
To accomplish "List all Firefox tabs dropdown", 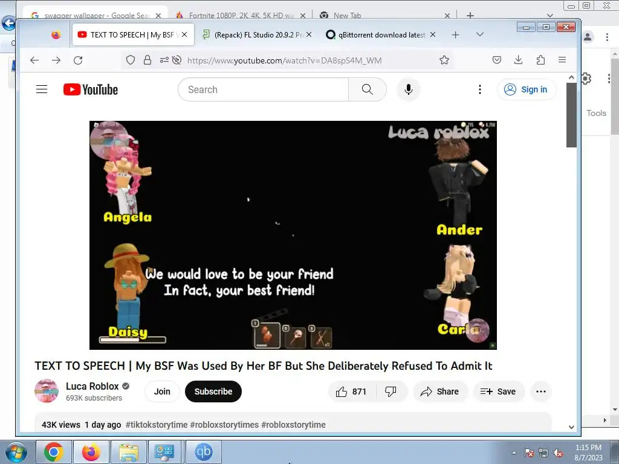I will tap(479, 34).
